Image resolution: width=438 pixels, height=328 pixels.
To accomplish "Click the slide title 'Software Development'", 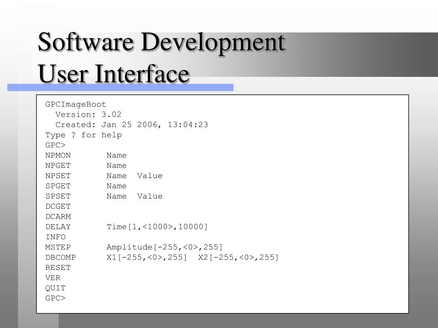I will point(161,42).
